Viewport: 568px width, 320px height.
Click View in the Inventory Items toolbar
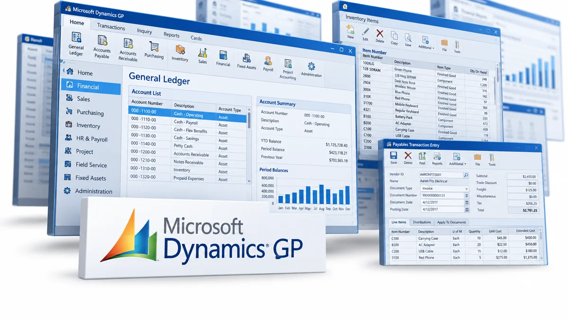point(408,40)
